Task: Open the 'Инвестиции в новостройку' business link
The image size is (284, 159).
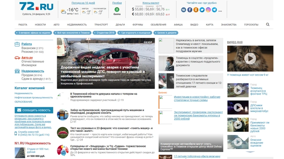Action: pyautogui.click(x=197, y=99)
